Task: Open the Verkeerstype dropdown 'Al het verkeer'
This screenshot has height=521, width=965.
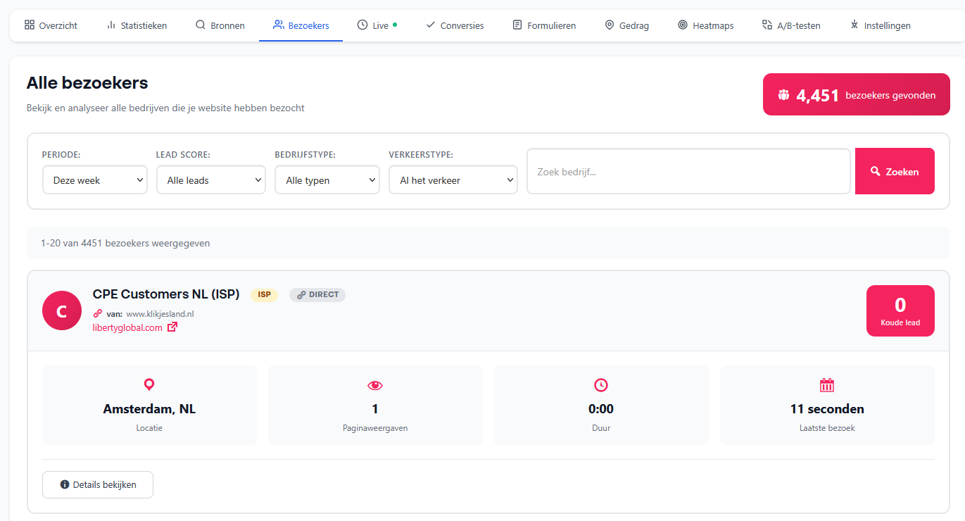Action: 453,180
